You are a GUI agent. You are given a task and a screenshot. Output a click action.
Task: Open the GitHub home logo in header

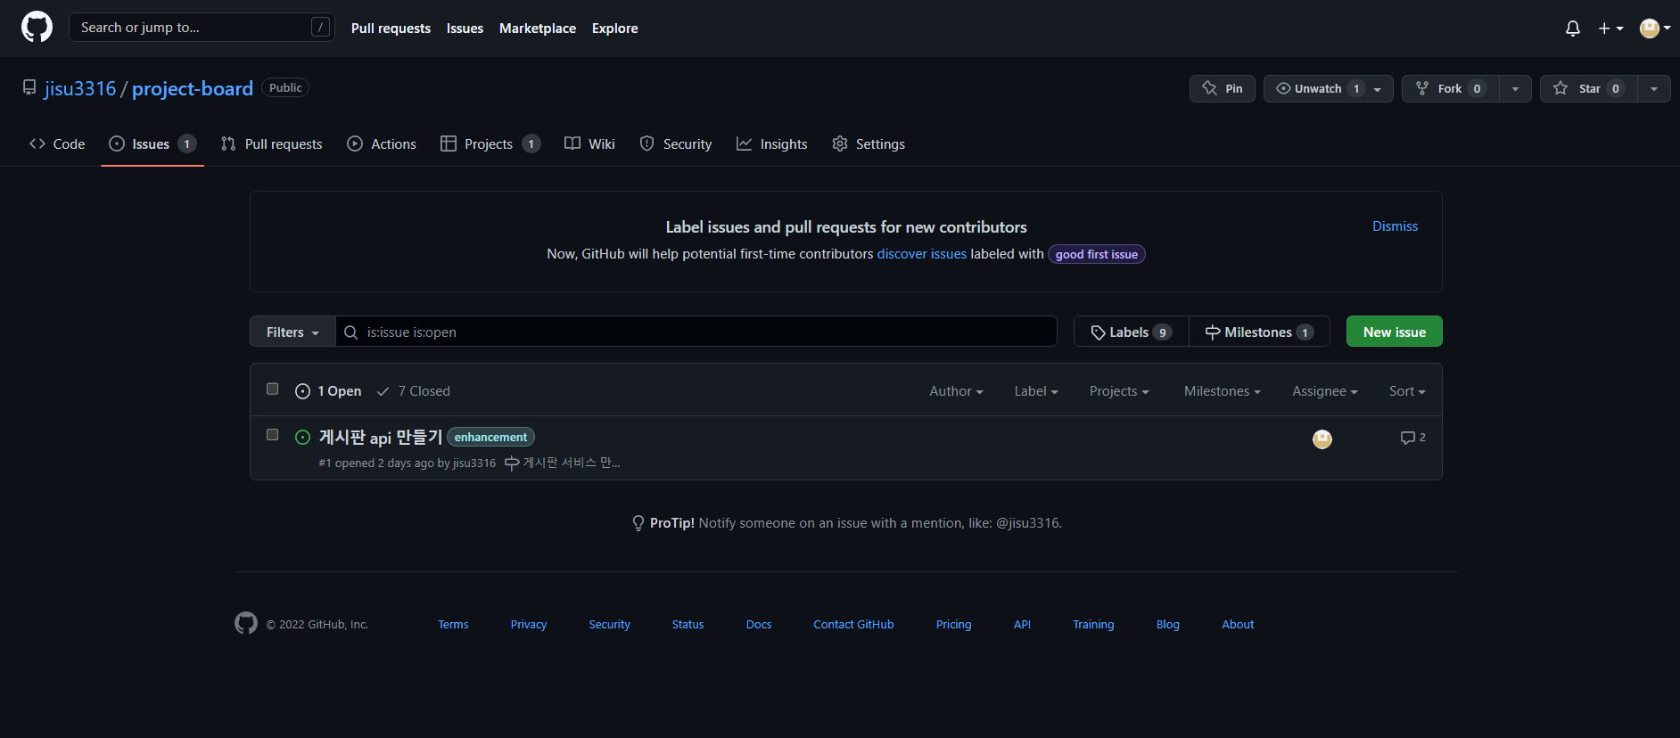click(x=37, y=27)
